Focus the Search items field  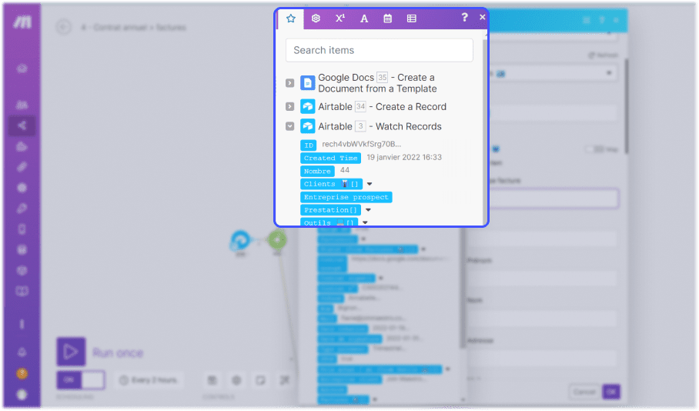(380, 50)
